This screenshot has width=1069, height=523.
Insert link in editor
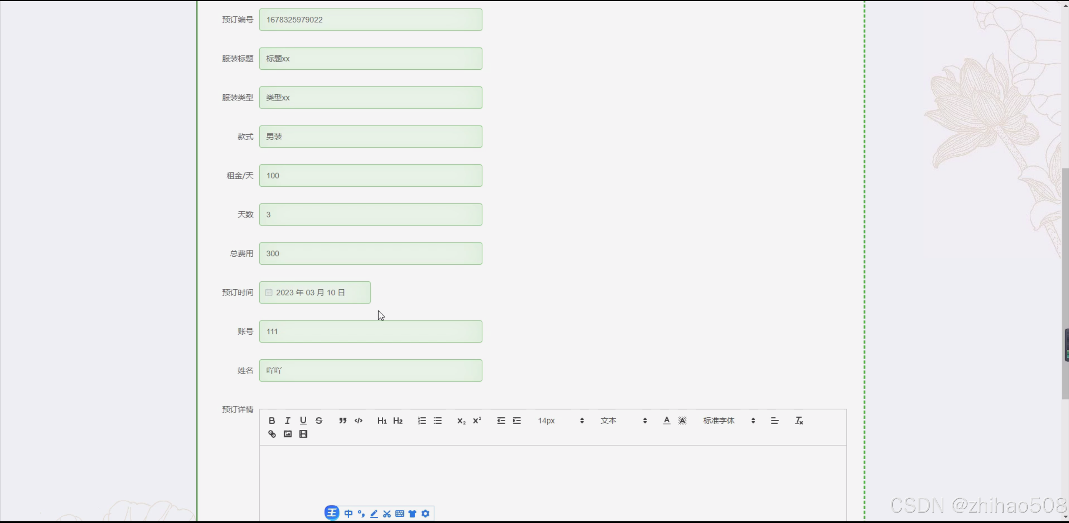tap(272, 434)
